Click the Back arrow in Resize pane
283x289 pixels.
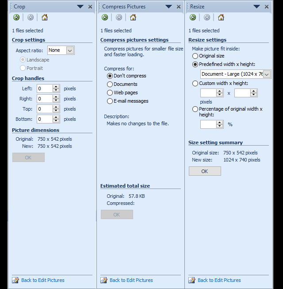click(x=193, y=18)
